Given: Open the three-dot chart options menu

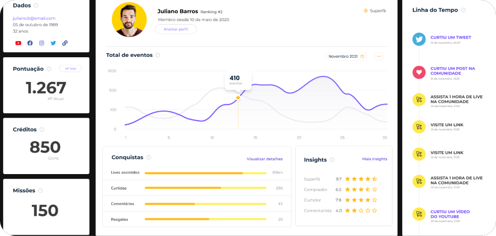Looking at the screenshot, I should click(379, 56).
